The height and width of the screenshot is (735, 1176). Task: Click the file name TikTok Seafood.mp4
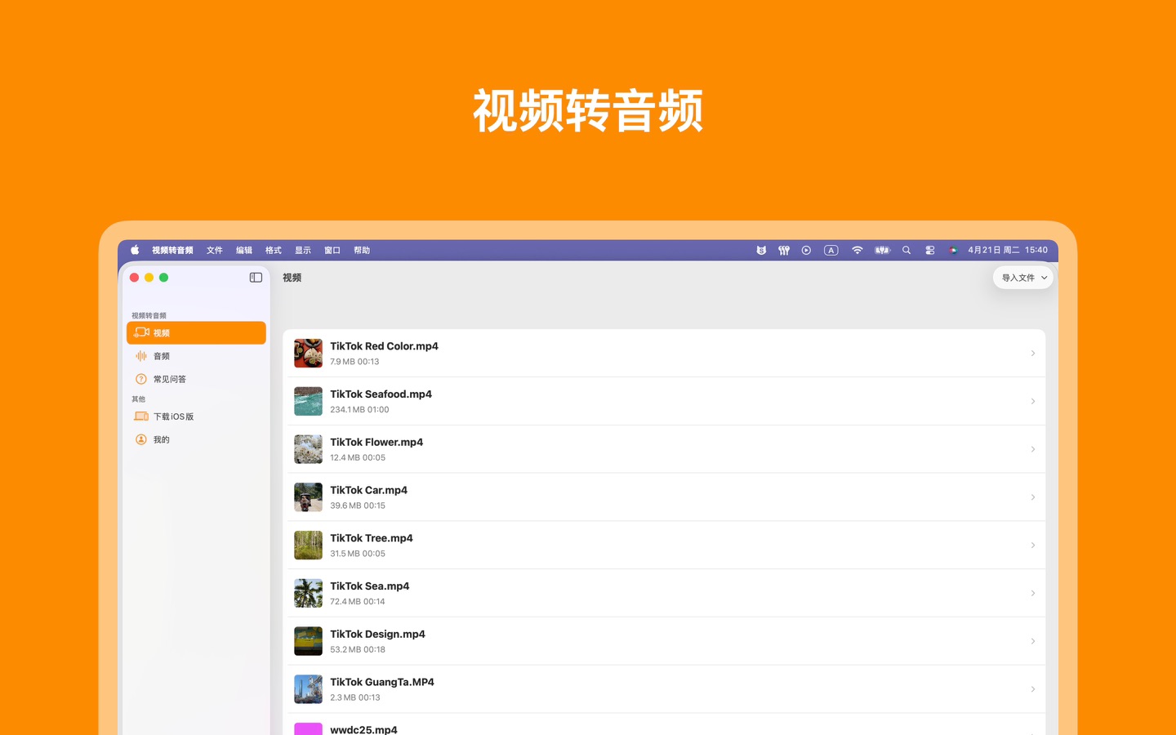coord(381,394)
